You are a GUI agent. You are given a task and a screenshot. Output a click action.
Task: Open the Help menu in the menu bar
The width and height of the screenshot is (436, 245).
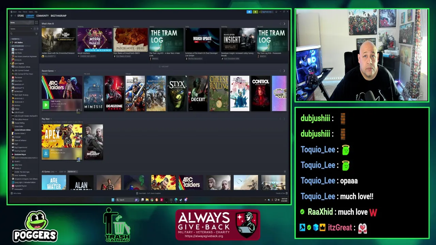point(36,12)
